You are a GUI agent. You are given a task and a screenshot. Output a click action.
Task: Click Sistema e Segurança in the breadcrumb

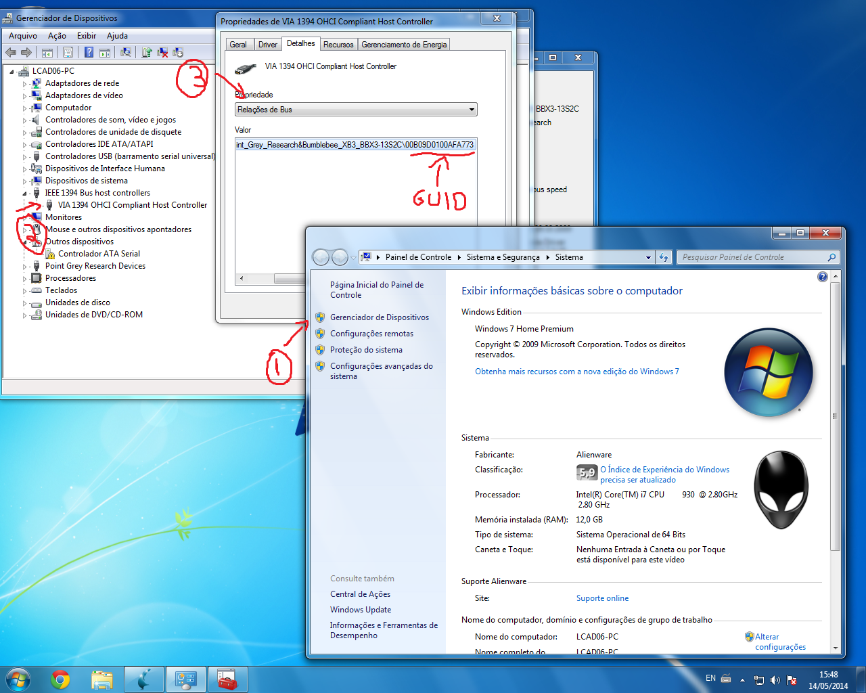click(503, 257)
